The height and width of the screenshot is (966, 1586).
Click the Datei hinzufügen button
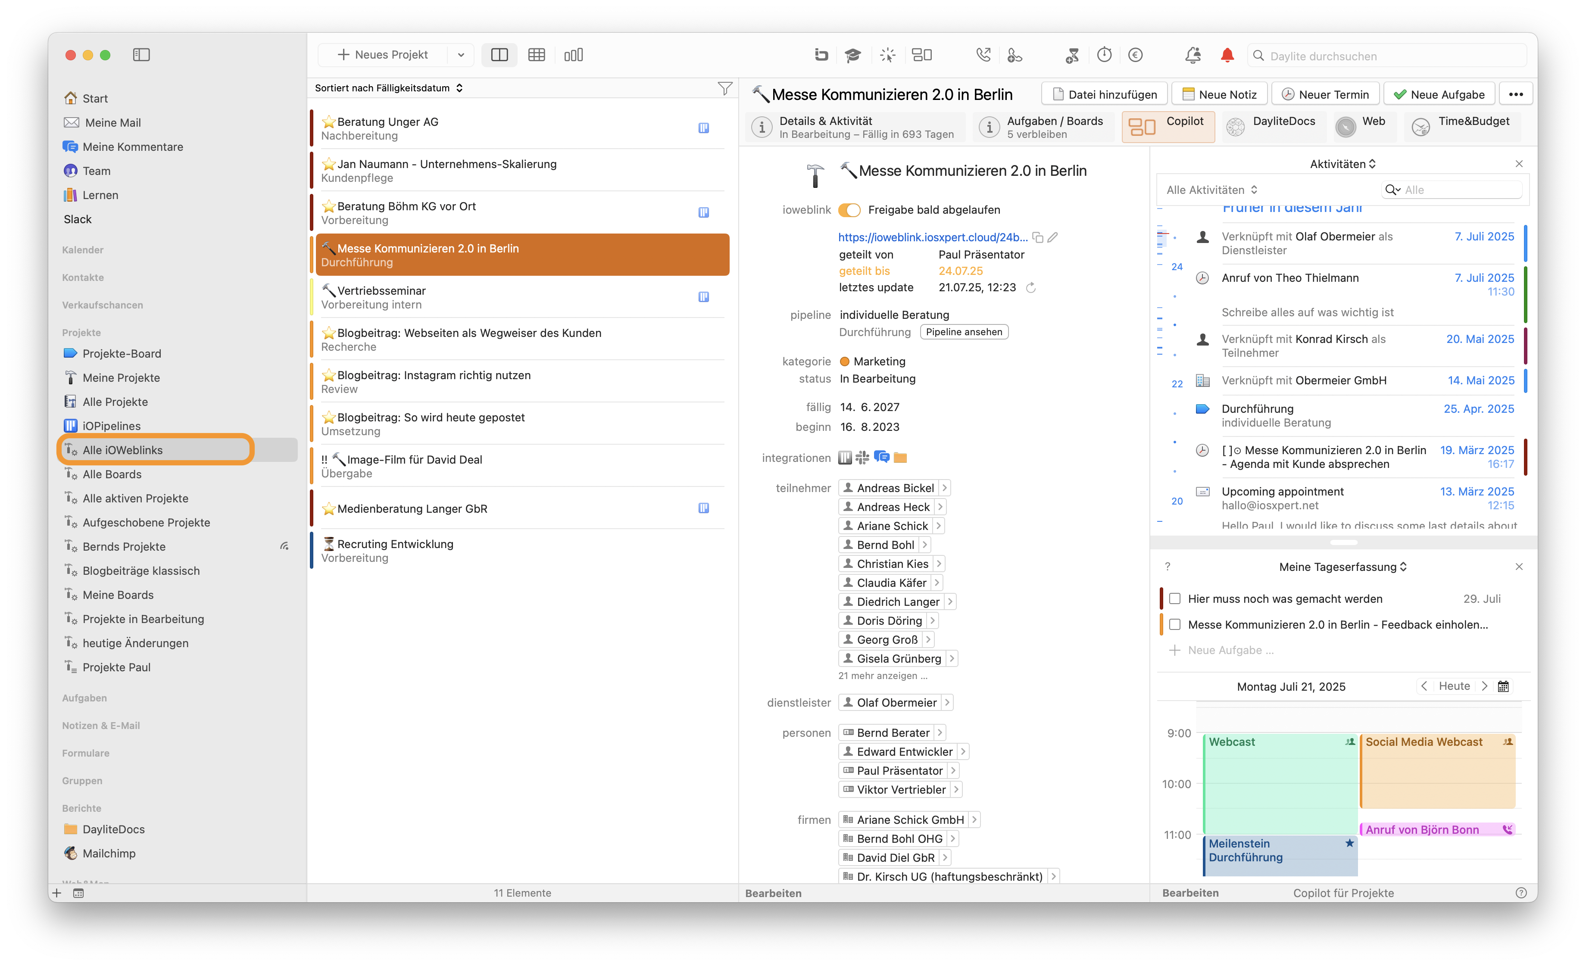[1104, 95]
